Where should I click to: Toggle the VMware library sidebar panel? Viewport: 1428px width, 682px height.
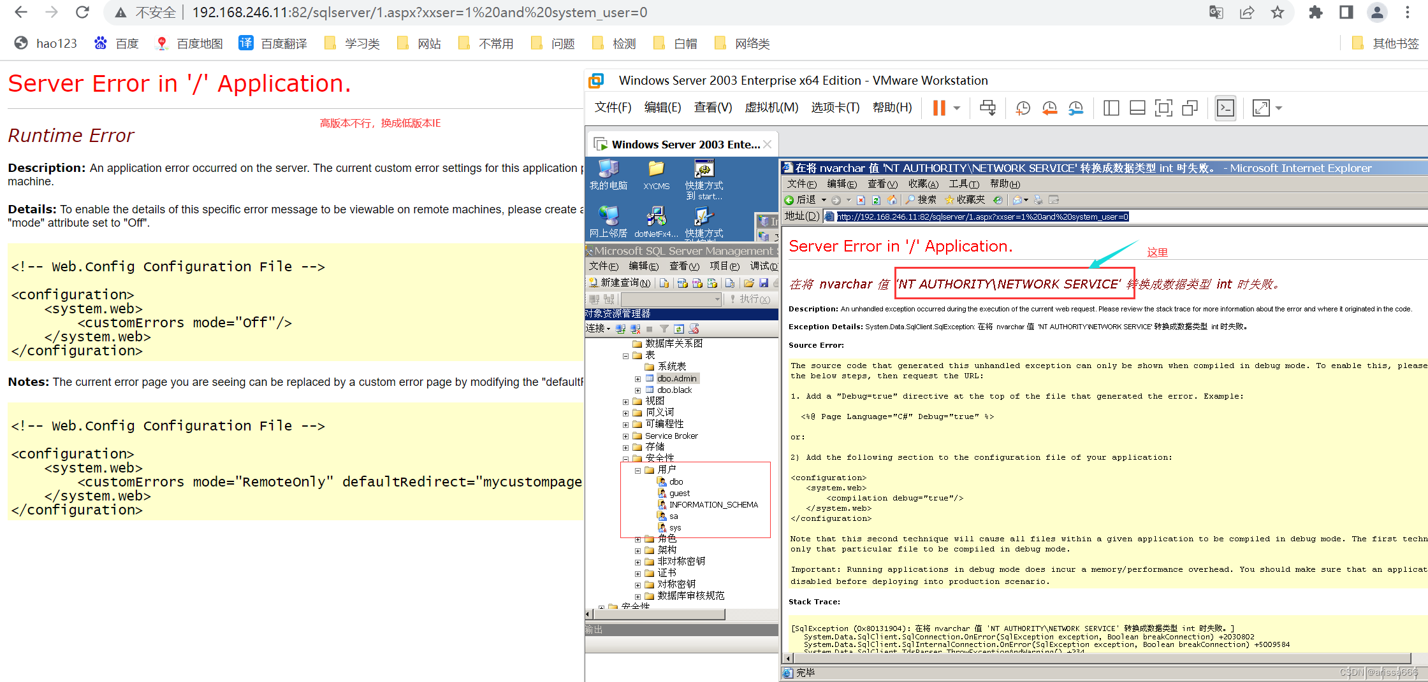(x=1111, y=108)
